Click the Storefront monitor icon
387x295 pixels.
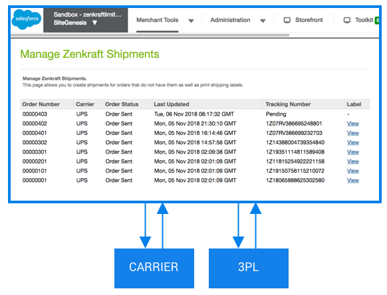[287, 20]
